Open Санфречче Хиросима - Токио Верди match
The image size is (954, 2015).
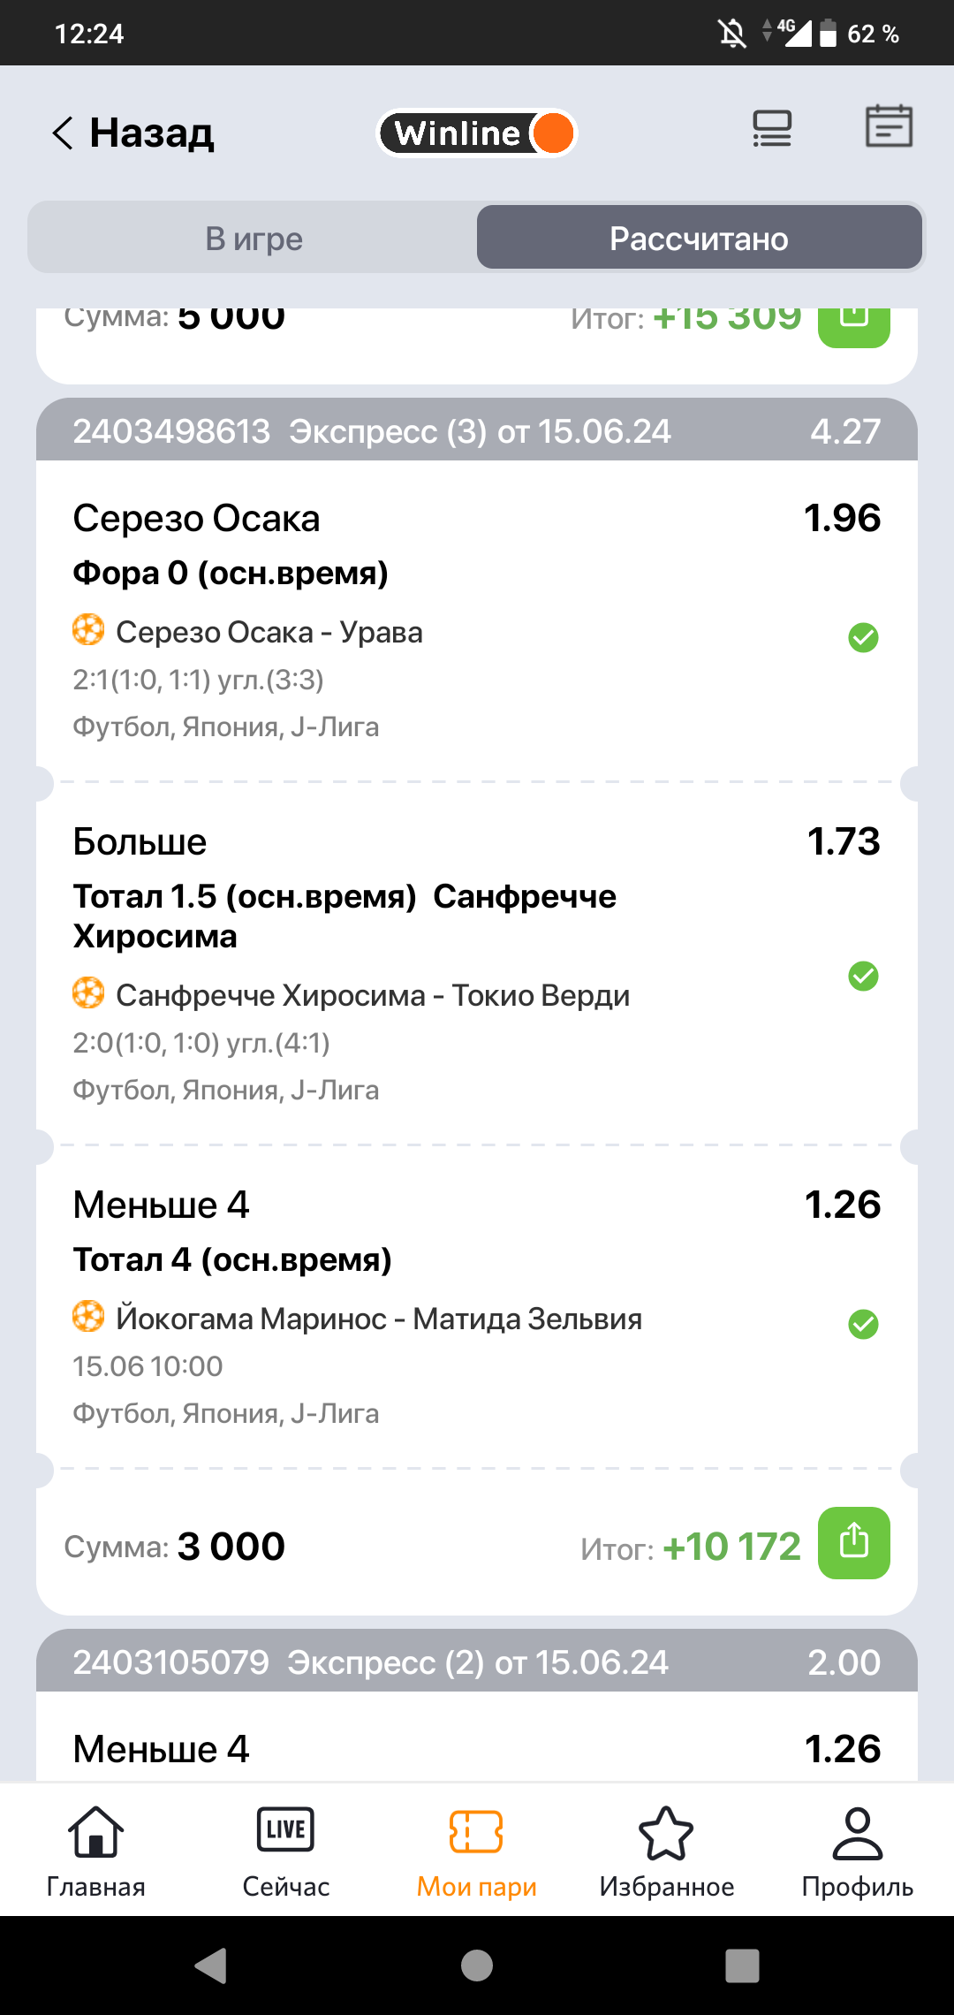[372, 996]
